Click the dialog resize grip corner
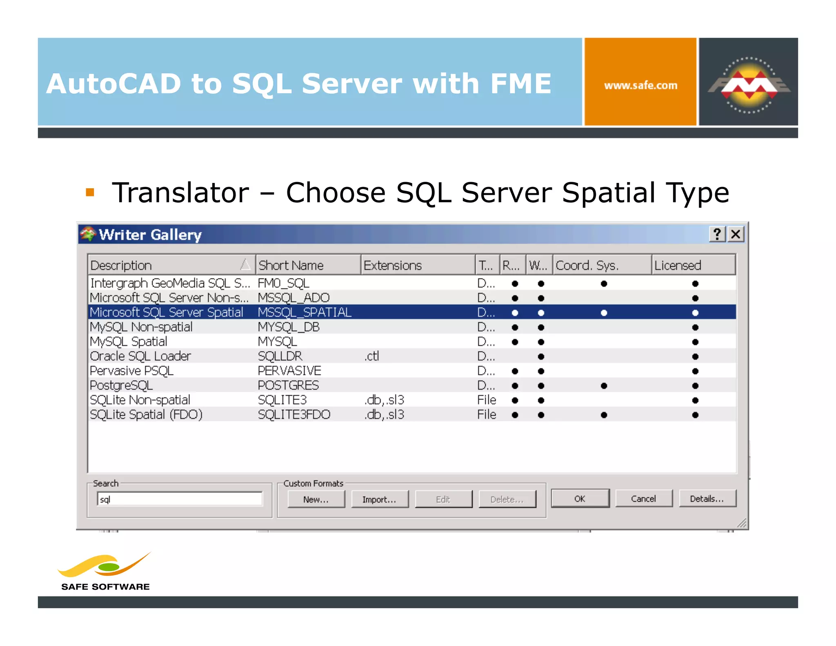 click(x=742, y=523)
